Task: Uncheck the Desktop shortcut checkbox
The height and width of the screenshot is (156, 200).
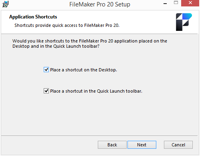Action: [x=46, y=70]
